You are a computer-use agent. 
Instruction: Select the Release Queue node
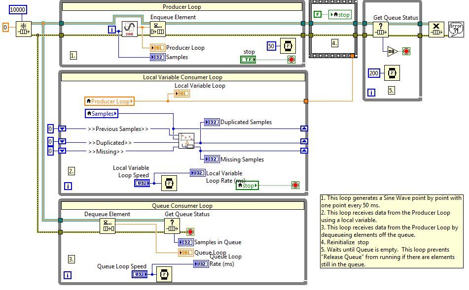[x=436, y=29]
